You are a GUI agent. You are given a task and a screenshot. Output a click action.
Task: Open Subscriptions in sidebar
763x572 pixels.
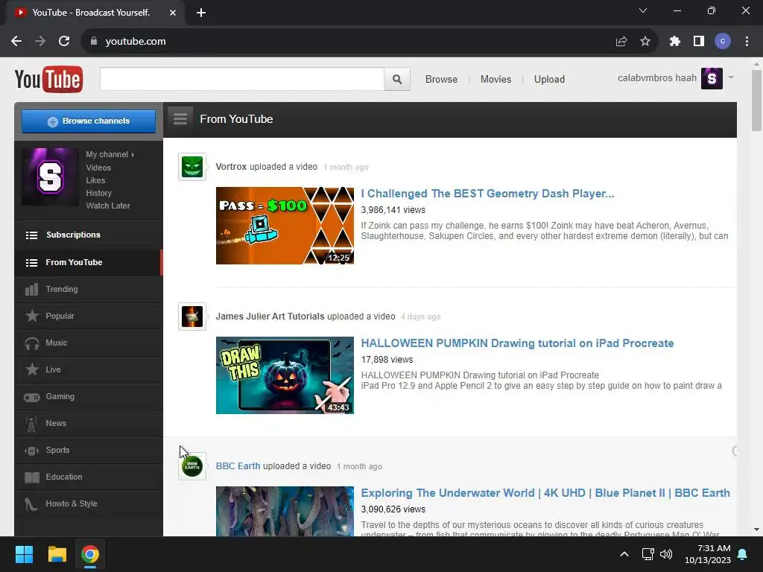(x=89, y=235)
